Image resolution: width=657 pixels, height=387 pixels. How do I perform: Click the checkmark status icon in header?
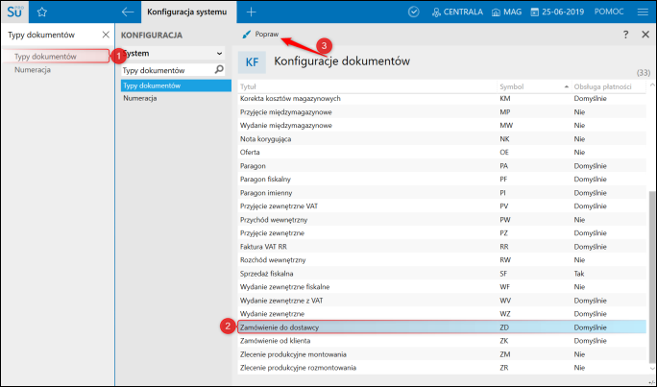pos(414,12)
